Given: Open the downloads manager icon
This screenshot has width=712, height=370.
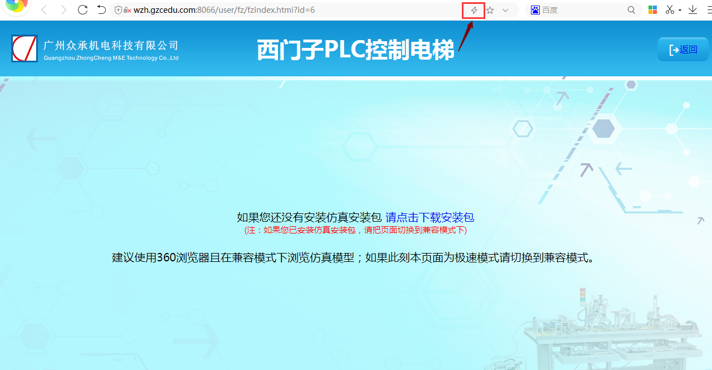Looking at the screenshot, I should pyautogui.click(x=693, y=10).
